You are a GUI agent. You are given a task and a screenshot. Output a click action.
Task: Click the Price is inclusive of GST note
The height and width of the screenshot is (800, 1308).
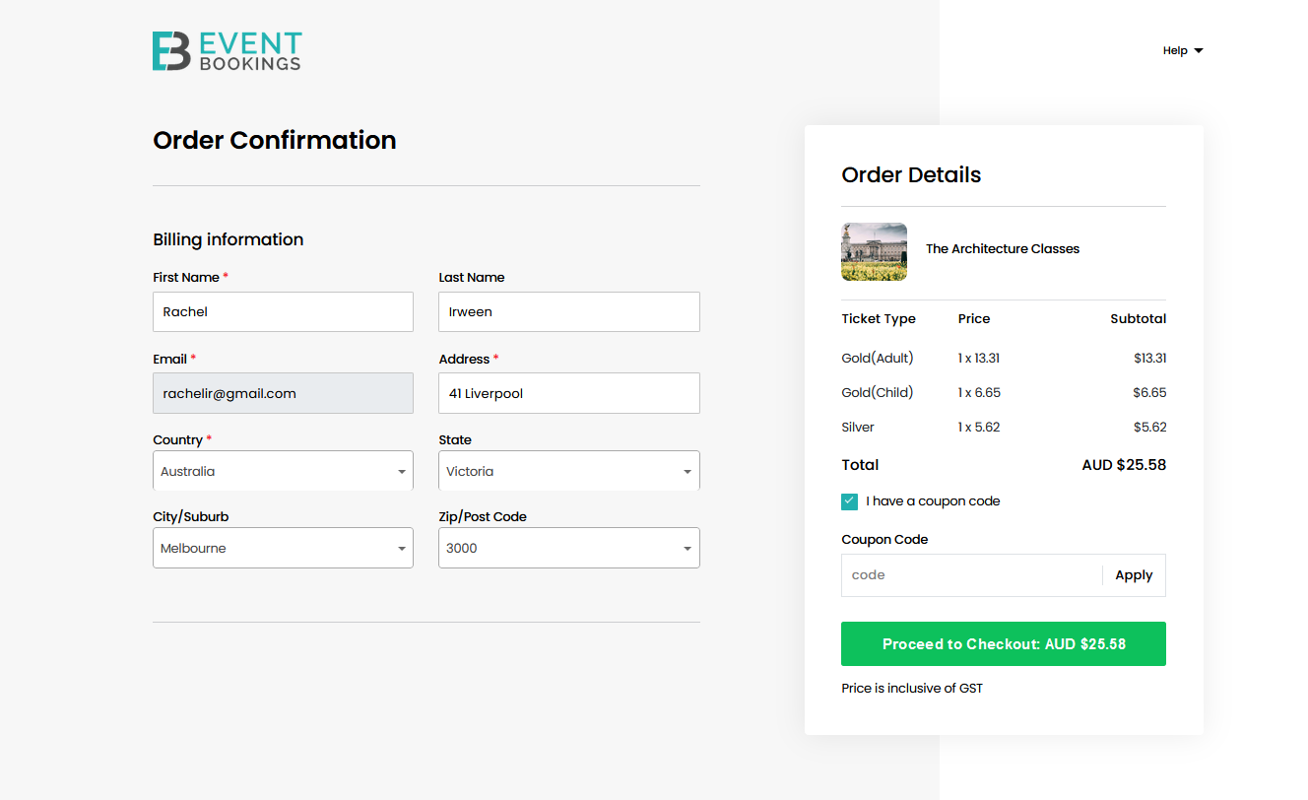coord(912,689)
